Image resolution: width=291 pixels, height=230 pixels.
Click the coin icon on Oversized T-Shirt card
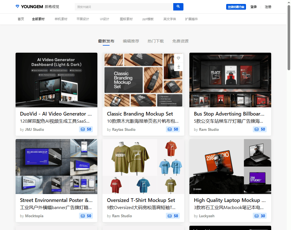[x=170, y=216]
